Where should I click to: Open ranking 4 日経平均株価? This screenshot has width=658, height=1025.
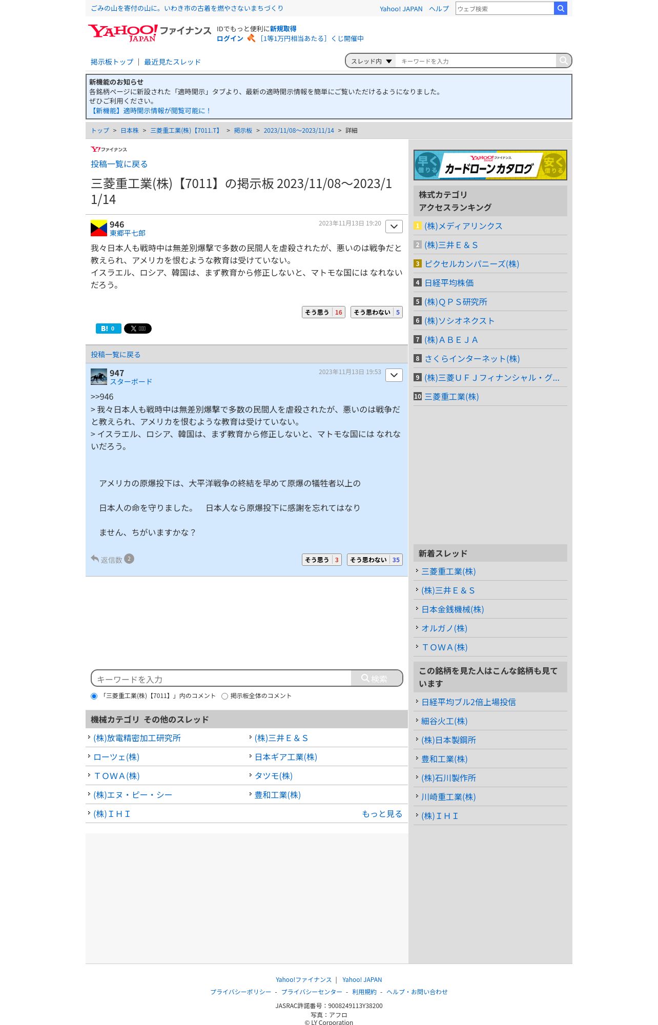449,283
